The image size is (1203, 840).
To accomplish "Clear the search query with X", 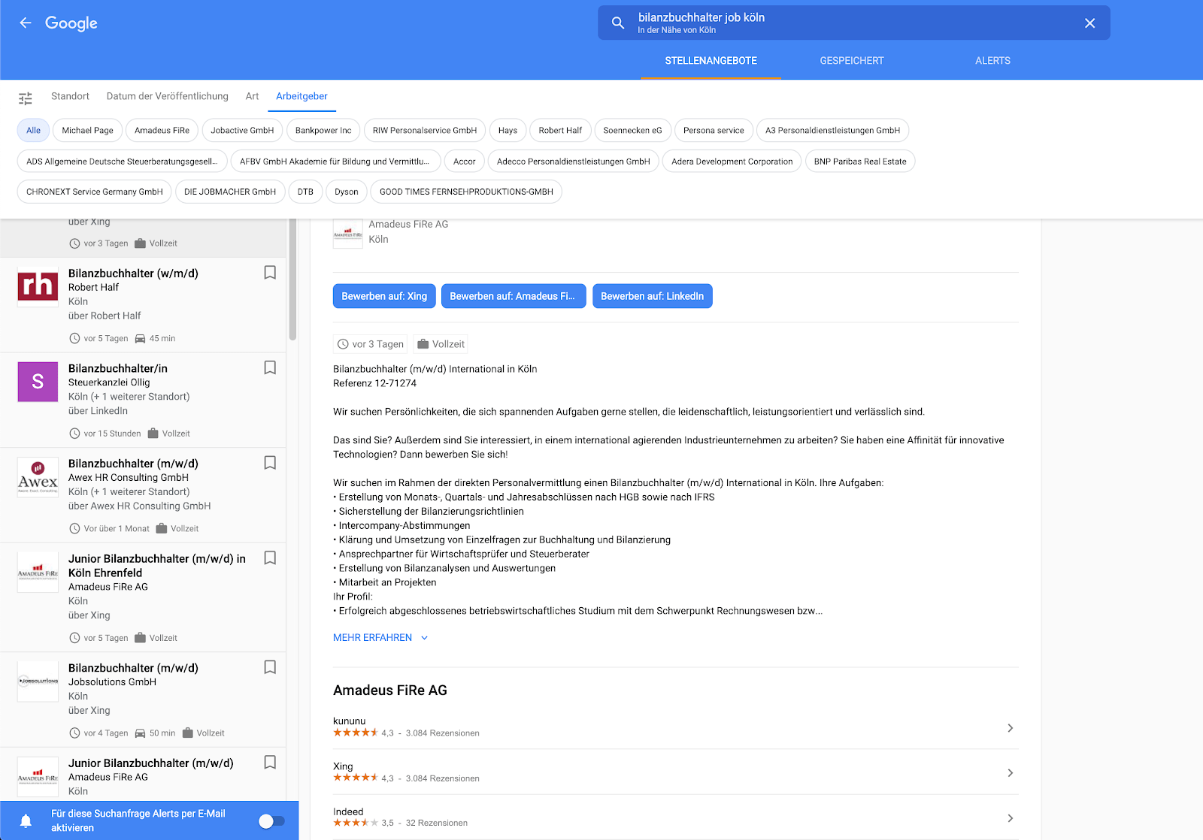I will [x=1089, y=23].
